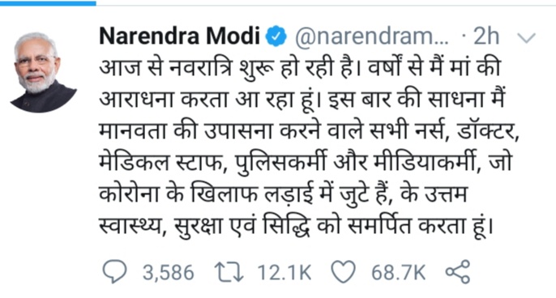Click the 3,586 replies count

coord(169,272)
